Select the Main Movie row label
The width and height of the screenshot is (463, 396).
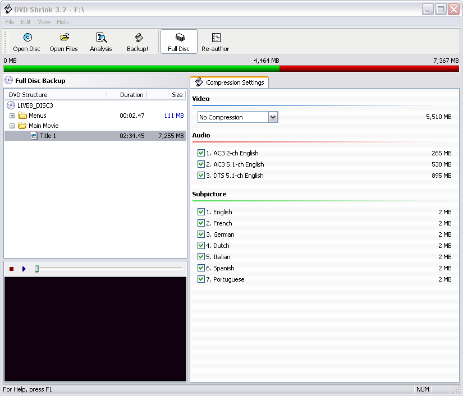(x=44, y=126)
